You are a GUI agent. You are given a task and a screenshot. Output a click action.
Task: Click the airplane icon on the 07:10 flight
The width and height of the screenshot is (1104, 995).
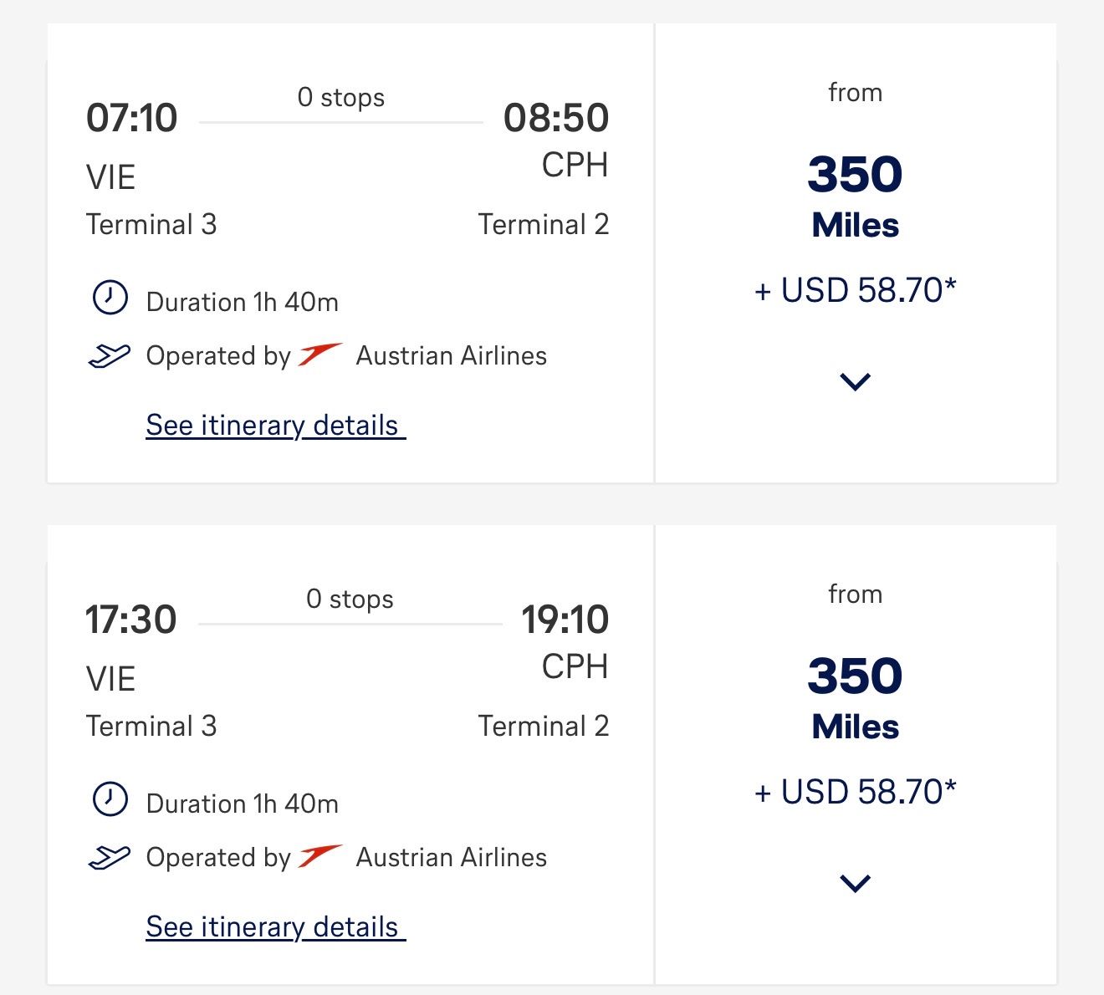point(110,356)
